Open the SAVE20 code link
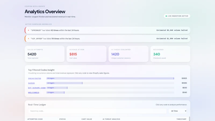 pyautogui.click(x=31, y=83)
